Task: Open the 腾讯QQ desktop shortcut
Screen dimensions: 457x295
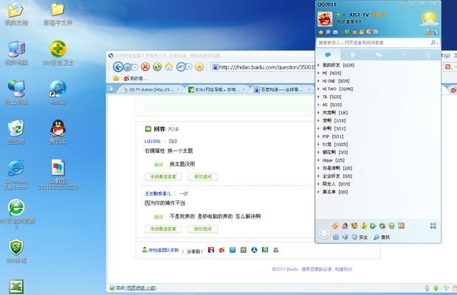Action: pyautogui.click(x=58, y=132)
